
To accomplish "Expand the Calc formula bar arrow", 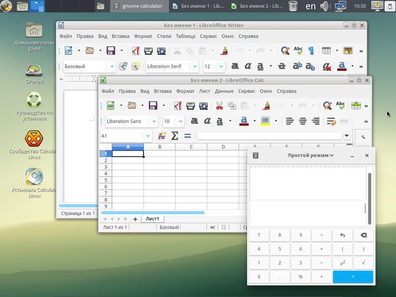I will tap(347, 136).
